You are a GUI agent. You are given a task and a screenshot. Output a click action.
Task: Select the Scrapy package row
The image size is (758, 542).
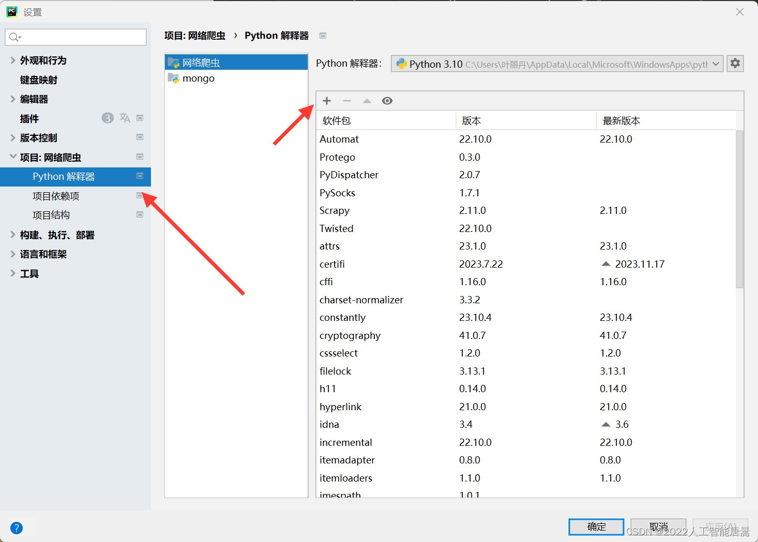[x=526, y=210]
